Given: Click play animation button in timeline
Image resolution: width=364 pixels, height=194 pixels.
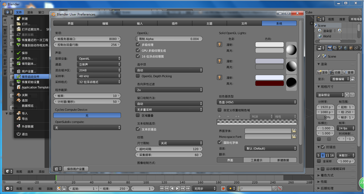Looking at the screenshot, I should coord(177,189).
